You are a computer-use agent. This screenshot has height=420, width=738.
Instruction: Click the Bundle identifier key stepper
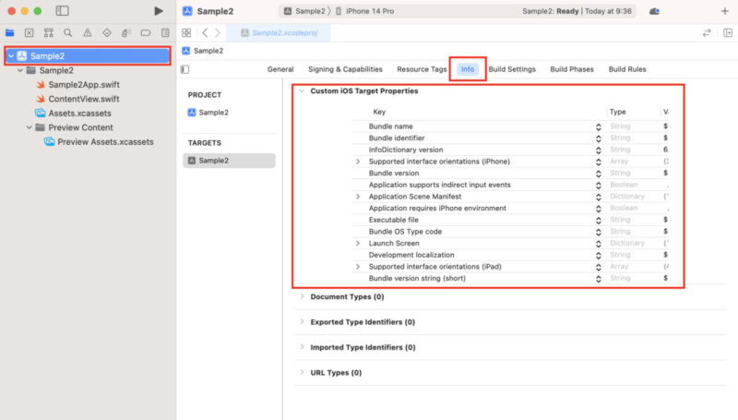coord(598,138)
